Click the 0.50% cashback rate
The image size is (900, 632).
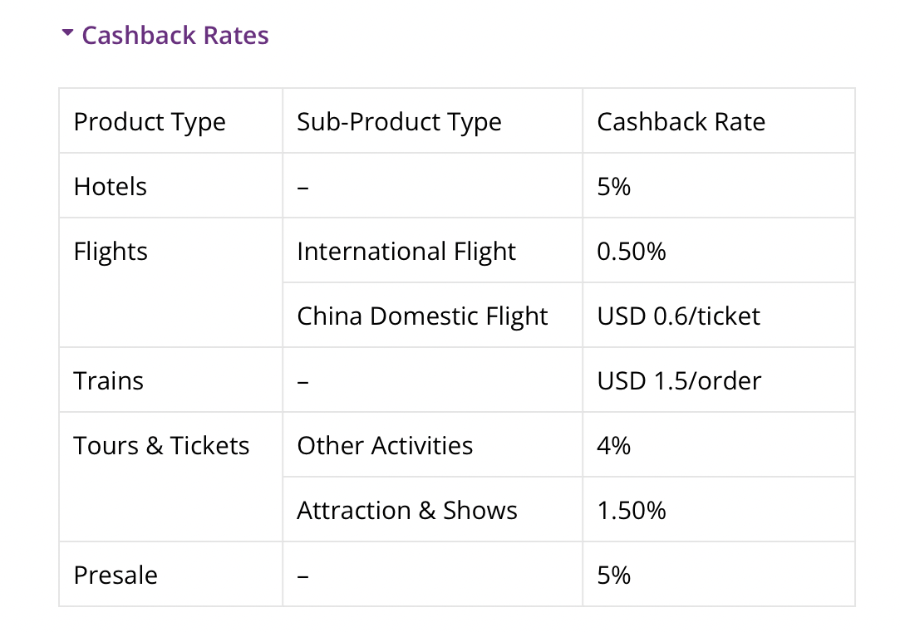pos(632,252)
